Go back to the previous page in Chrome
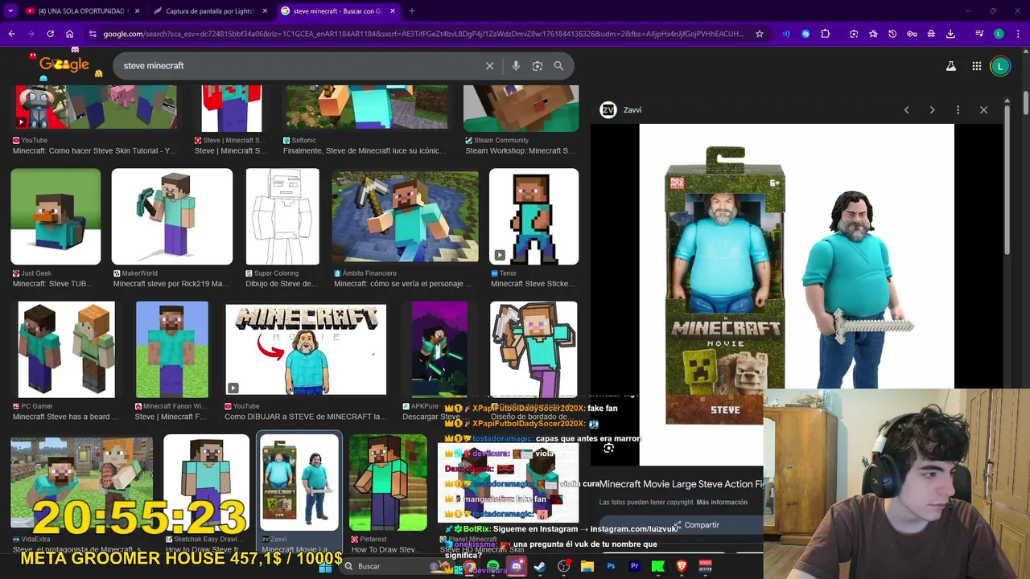The width and height of the screenshot is (1030, 579). (11, 34)
